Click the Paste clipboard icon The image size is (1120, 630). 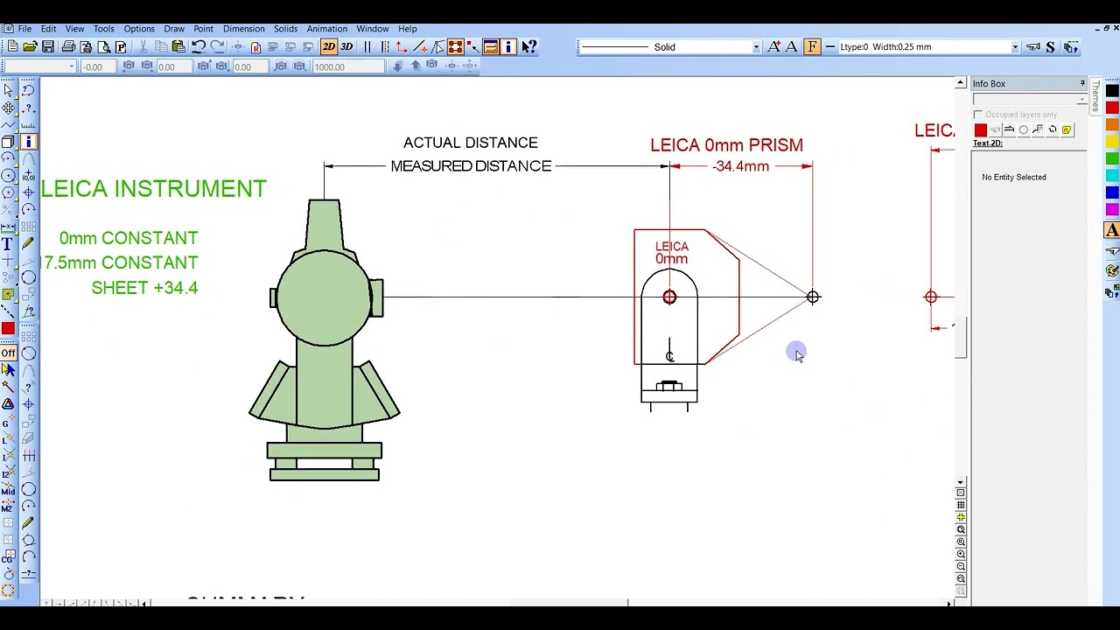tap(178, 46)
